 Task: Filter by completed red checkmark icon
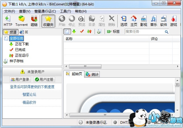point(82,31)
